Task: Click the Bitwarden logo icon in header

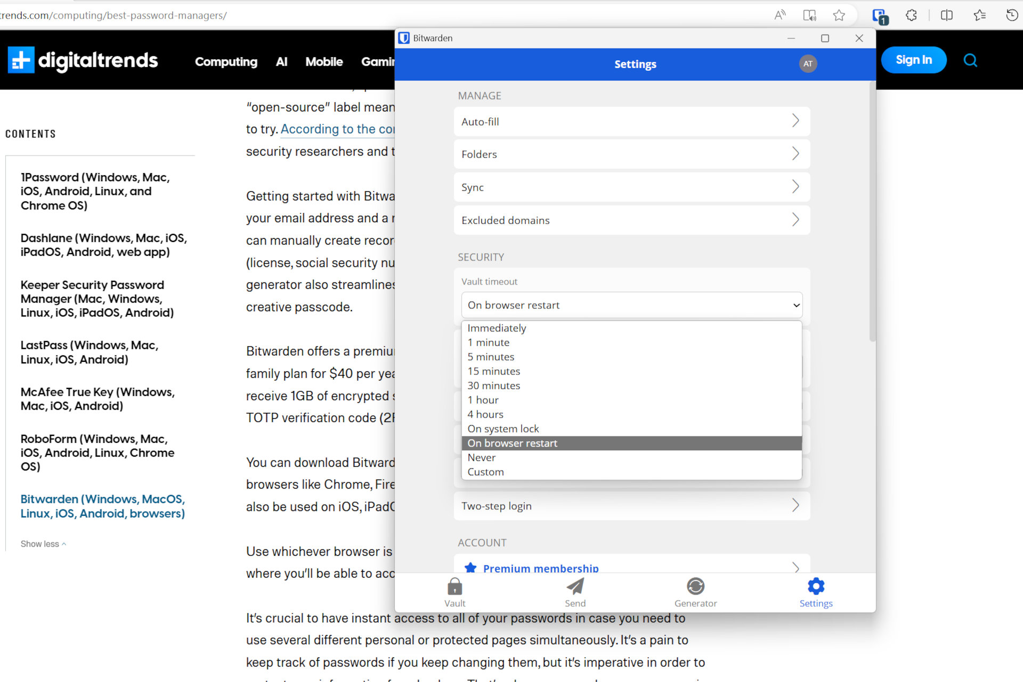Action: 403,37
